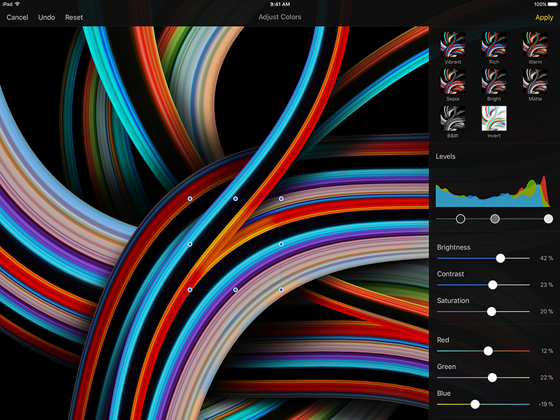Apply the Invert color preset

point(494,119)
